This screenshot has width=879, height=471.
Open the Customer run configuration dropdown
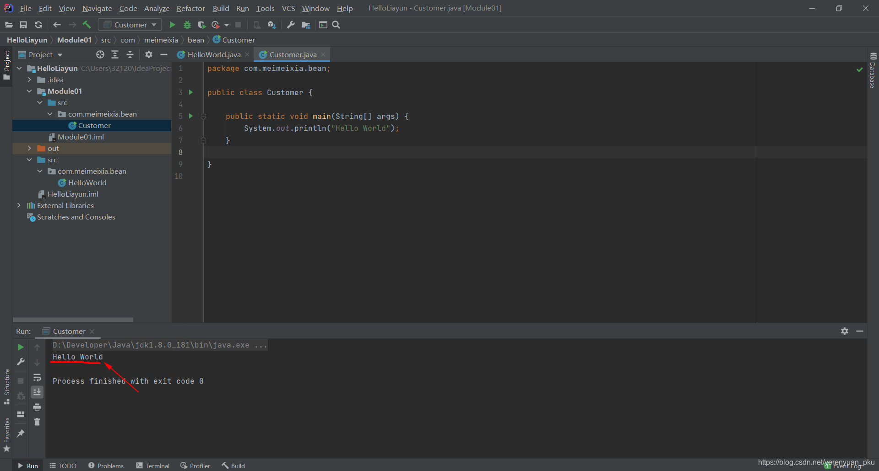point(130,25)
